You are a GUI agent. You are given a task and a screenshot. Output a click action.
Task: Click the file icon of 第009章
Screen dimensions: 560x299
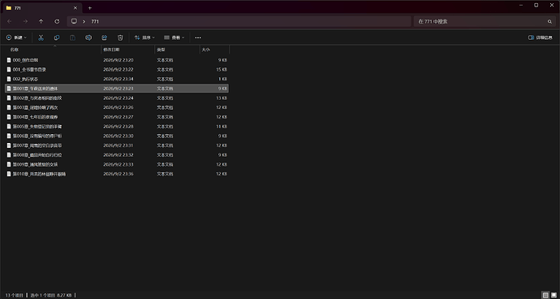pos(9,164)
